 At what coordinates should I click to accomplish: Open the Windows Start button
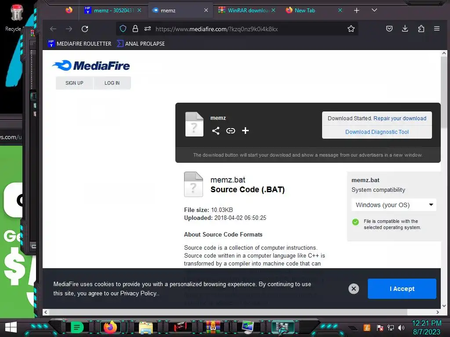tap(11, 327)
